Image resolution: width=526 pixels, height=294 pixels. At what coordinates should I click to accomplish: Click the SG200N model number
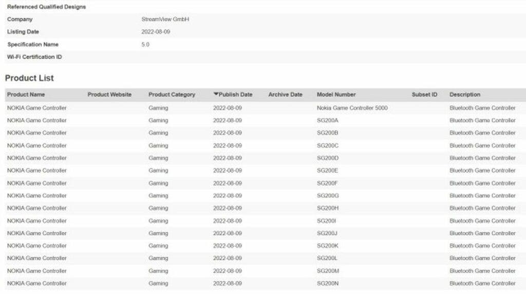click(x=327, y=283)
